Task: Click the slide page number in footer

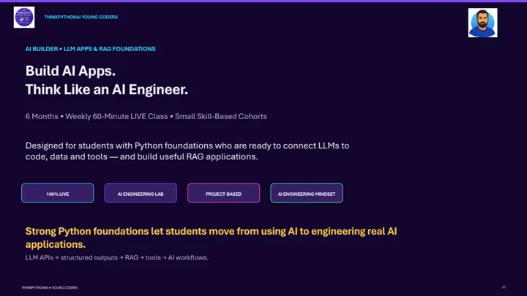Action: pyautogui.click(x=504, y=287)
